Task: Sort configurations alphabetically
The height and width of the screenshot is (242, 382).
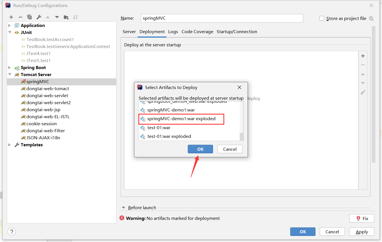Action: 75,17
